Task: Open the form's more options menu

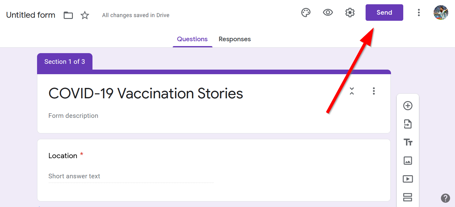Action: (x=419, y=13)
